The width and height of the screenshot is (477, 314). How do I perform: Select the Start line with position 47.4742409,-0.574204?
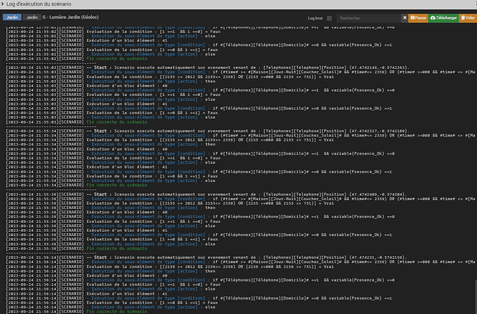pos(207,195)
